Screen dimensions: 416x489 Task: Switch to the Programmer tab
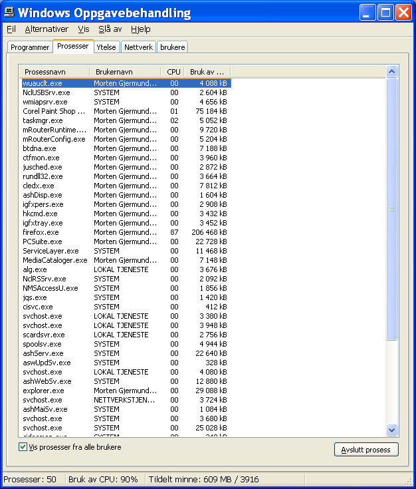pos(30,47)
